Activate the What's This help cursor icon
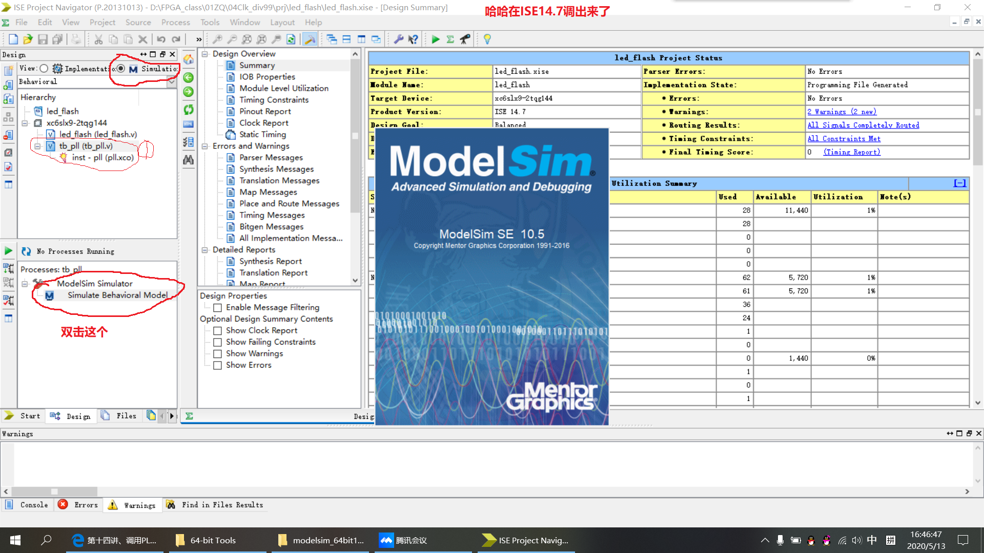The image size is (984, 553). (413, 39)
